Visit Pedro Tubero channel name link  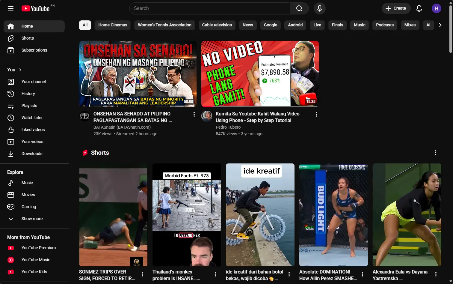(x=228, y=127)
